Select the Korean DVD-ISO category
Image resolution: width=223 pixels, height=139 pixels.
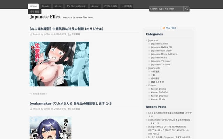(x=160, y=92)
